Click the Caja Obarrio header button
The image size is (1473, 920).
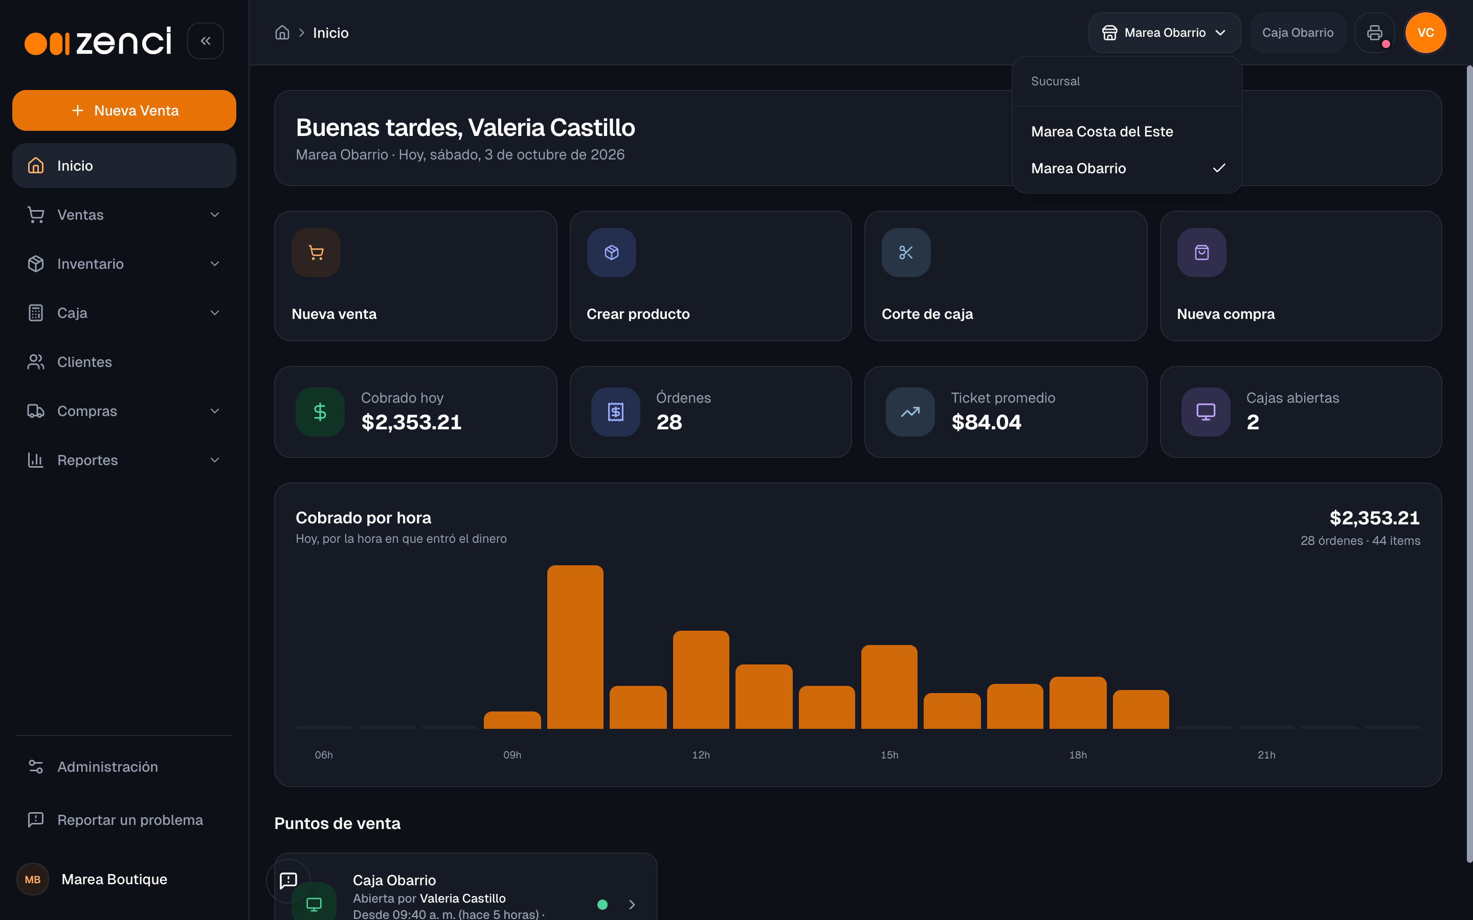click(1298, 33)
